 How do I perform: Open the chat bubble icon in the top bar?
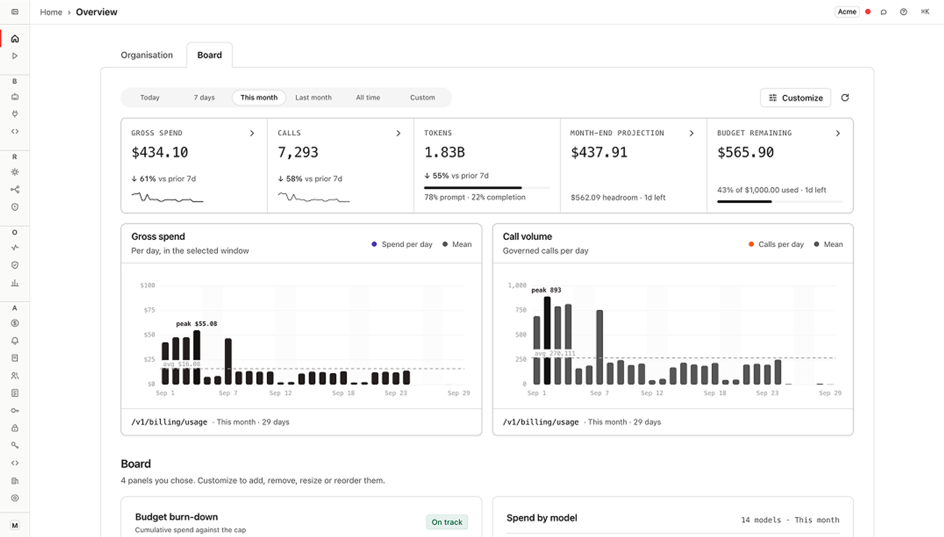click(x=884, y=12)
